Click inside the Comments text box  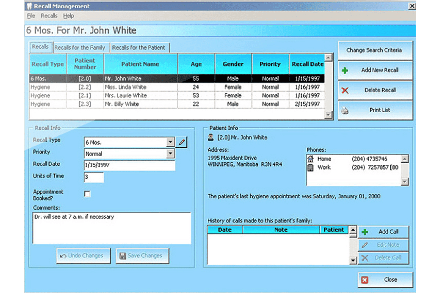pyautogui.click(x=111, y=228)
